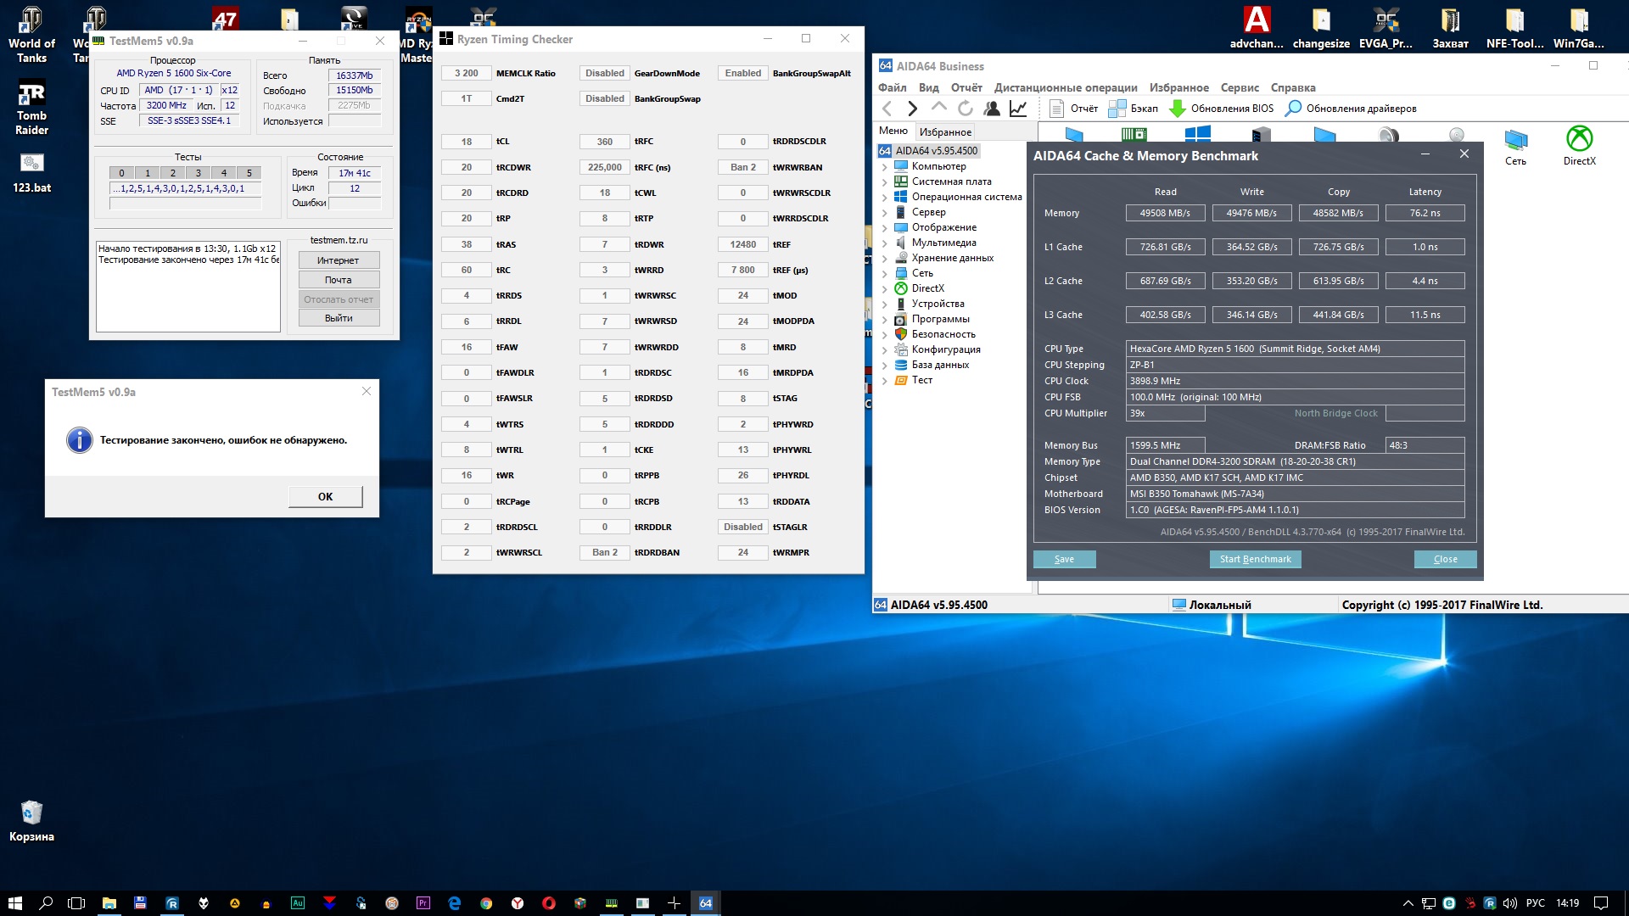Click green BIOS updates arrow icon
The image size is (1629, 916).
coord(1177,109)
